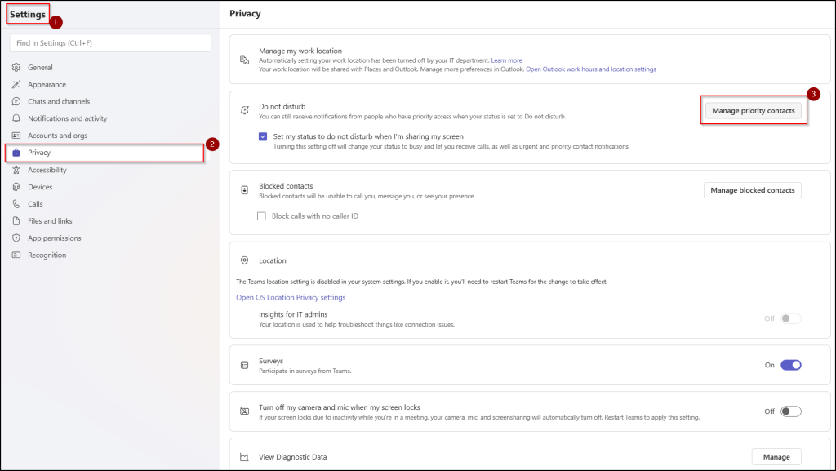Click the Manage my work location icon

coord(244,60)
